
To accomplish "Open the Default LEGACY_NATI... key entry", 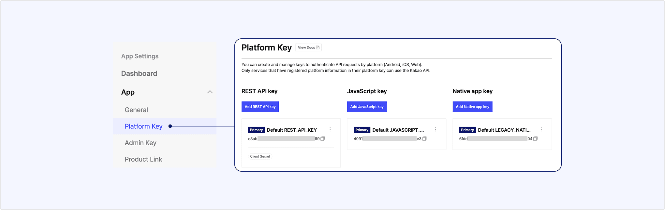I will coord(504,130).
